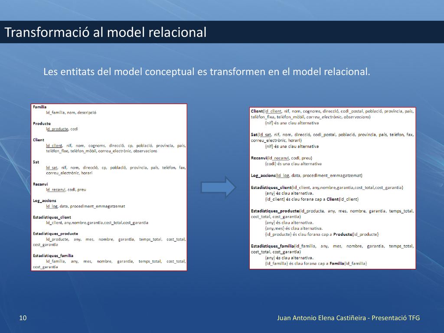
Task: Click 'Estadístiques_família' heading in left box
Action: pyautogui.click(x=53, y=256)
